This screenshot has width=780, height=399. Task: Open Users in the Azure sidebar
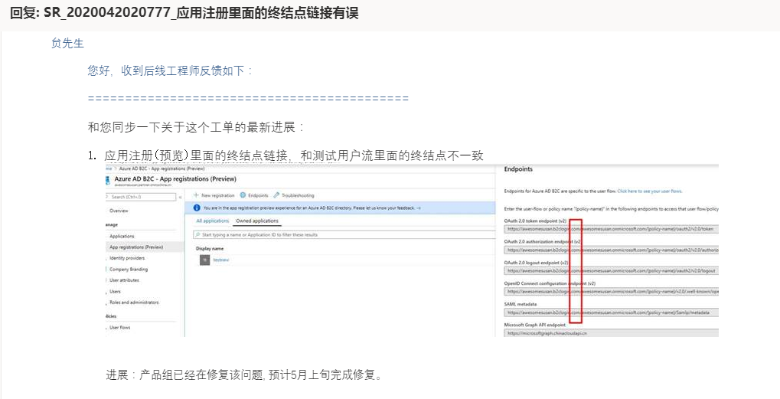(x=115, y=292)
